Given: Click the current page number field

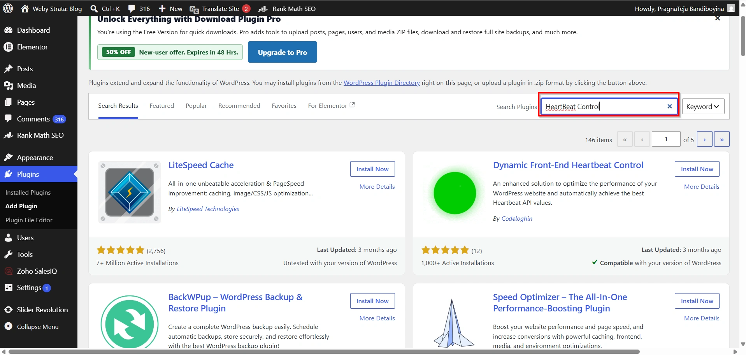Looking at the screenshot, I should point(666,139).
